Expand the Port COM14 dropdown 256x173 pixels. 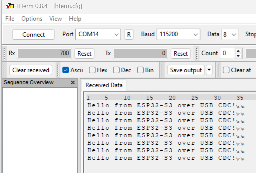(x=116, y=34)
